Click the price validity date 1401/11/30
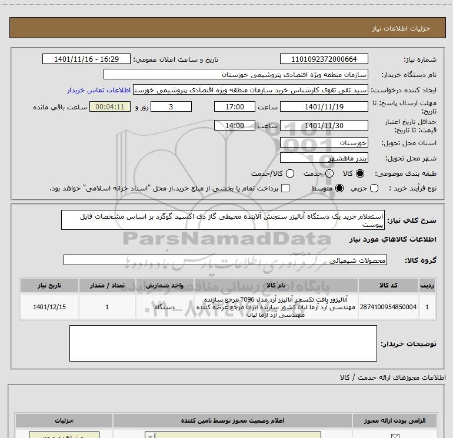 click(324, 125)
